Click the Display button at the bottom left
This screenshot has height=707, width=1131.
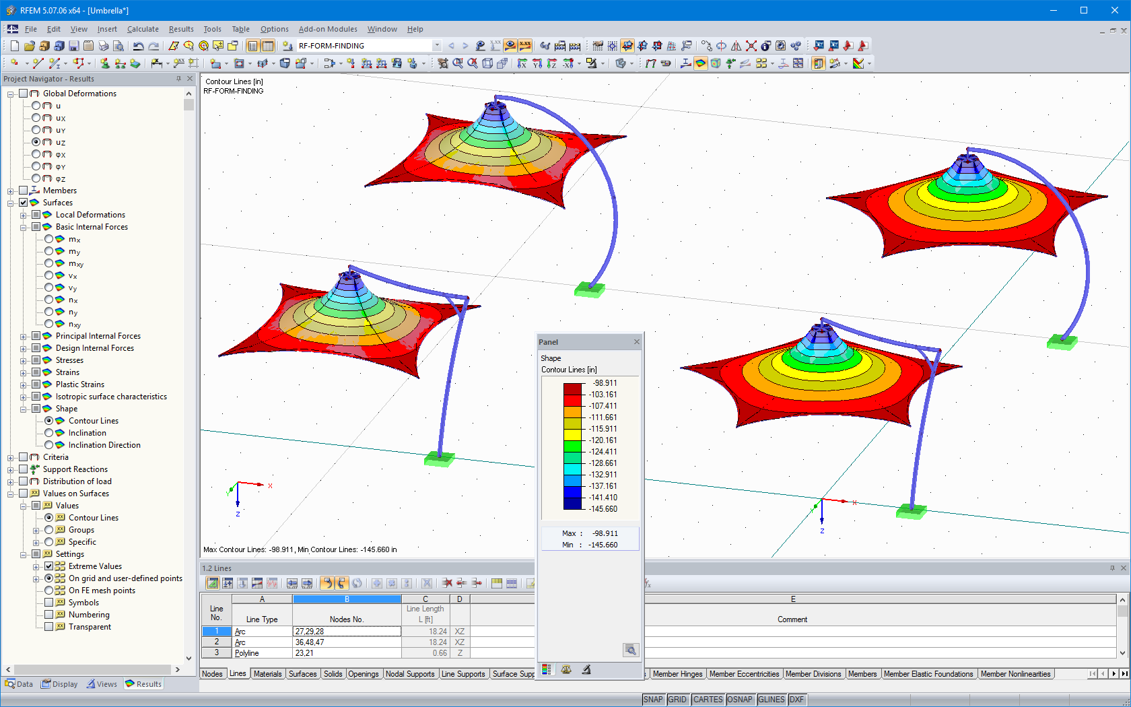pyautogui.click(x=59, y=683)
